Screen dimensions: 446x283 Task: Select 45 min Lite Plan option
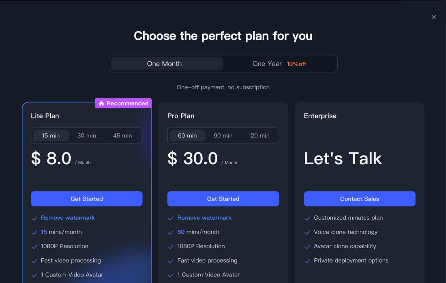tap(122, 136)
